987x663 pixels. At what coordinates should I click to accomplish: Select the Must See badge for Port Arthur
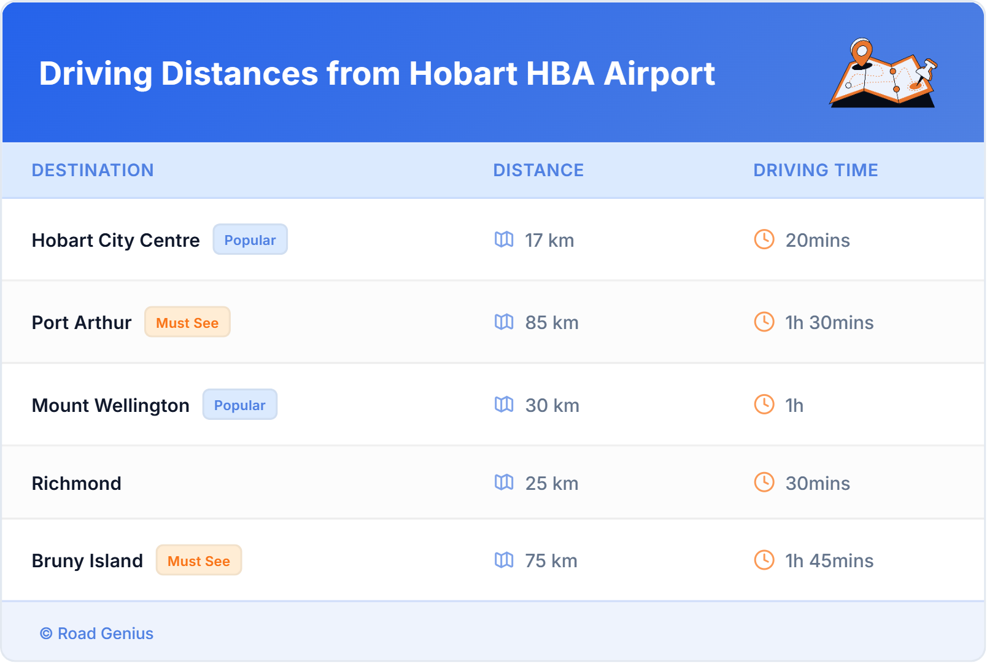coord(187,322)
